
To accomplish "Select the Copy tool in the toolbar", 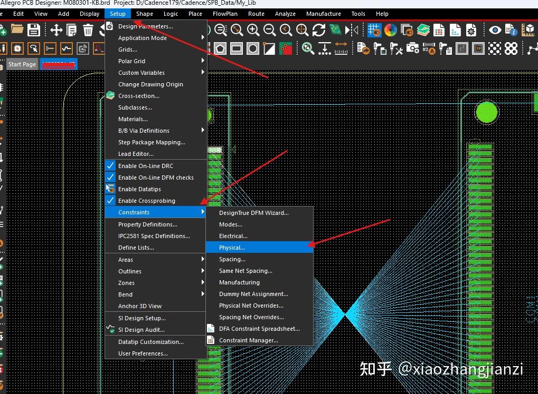I will point(71,30).
